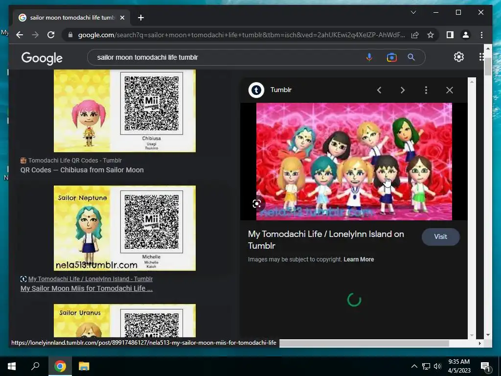Click the page scrollbar down arrow
Viewport: 501px width, 376px height.
click(x=488, y=335)
